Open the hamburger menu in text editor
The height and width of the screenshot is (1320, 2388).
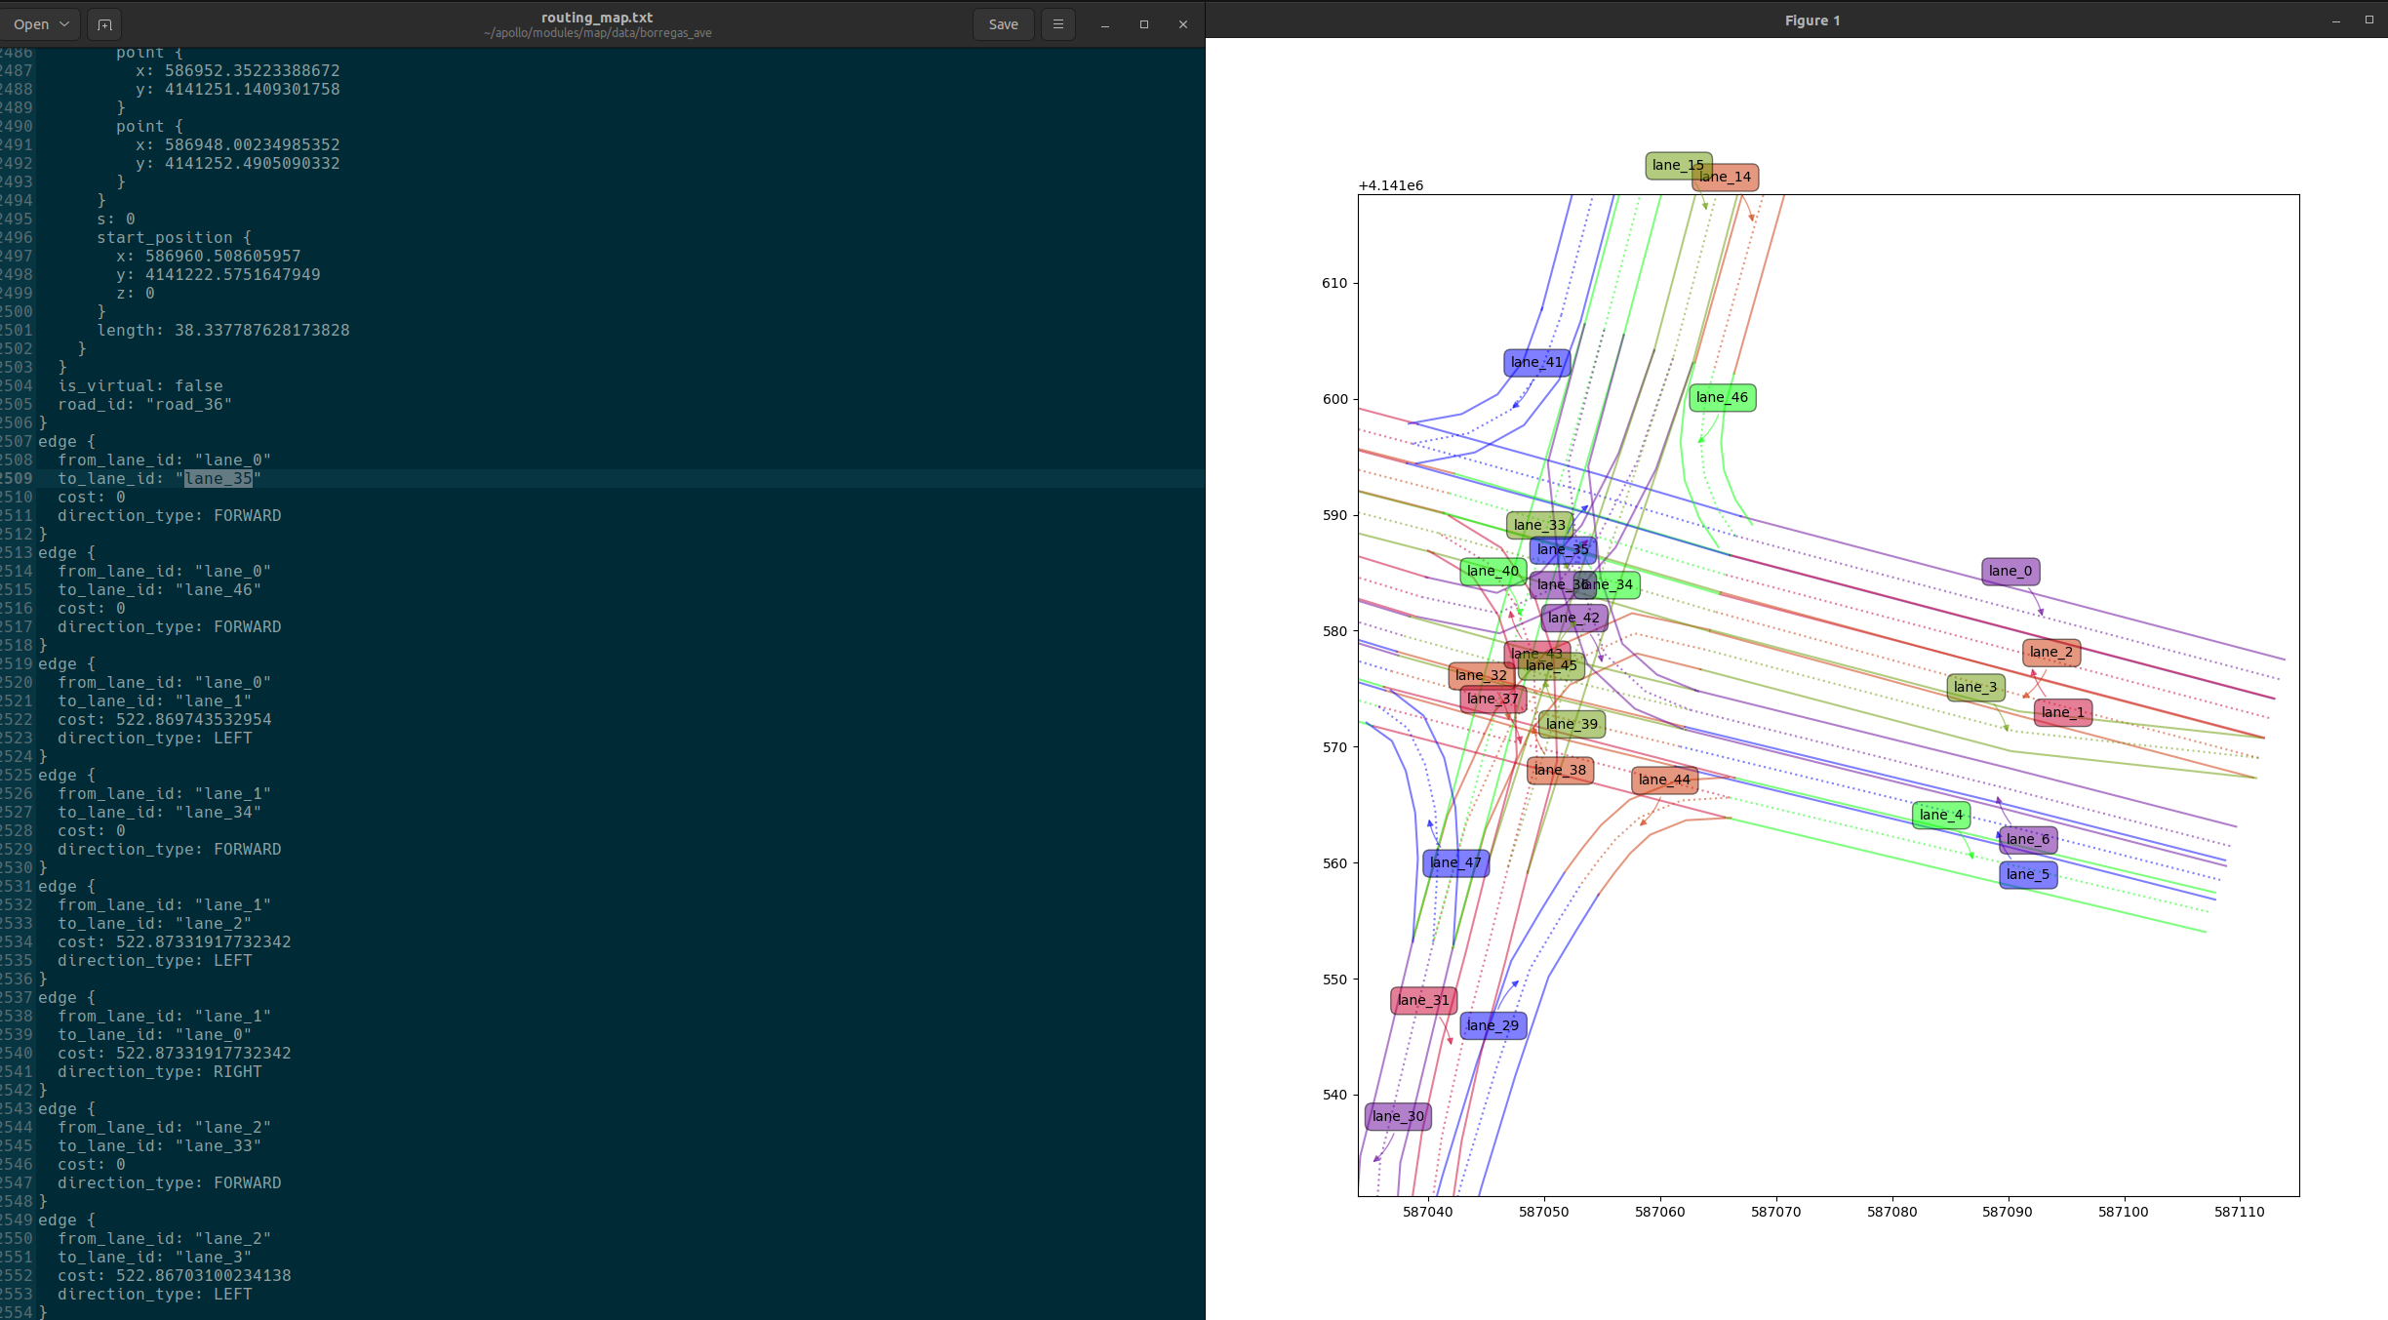point(1057,24)
